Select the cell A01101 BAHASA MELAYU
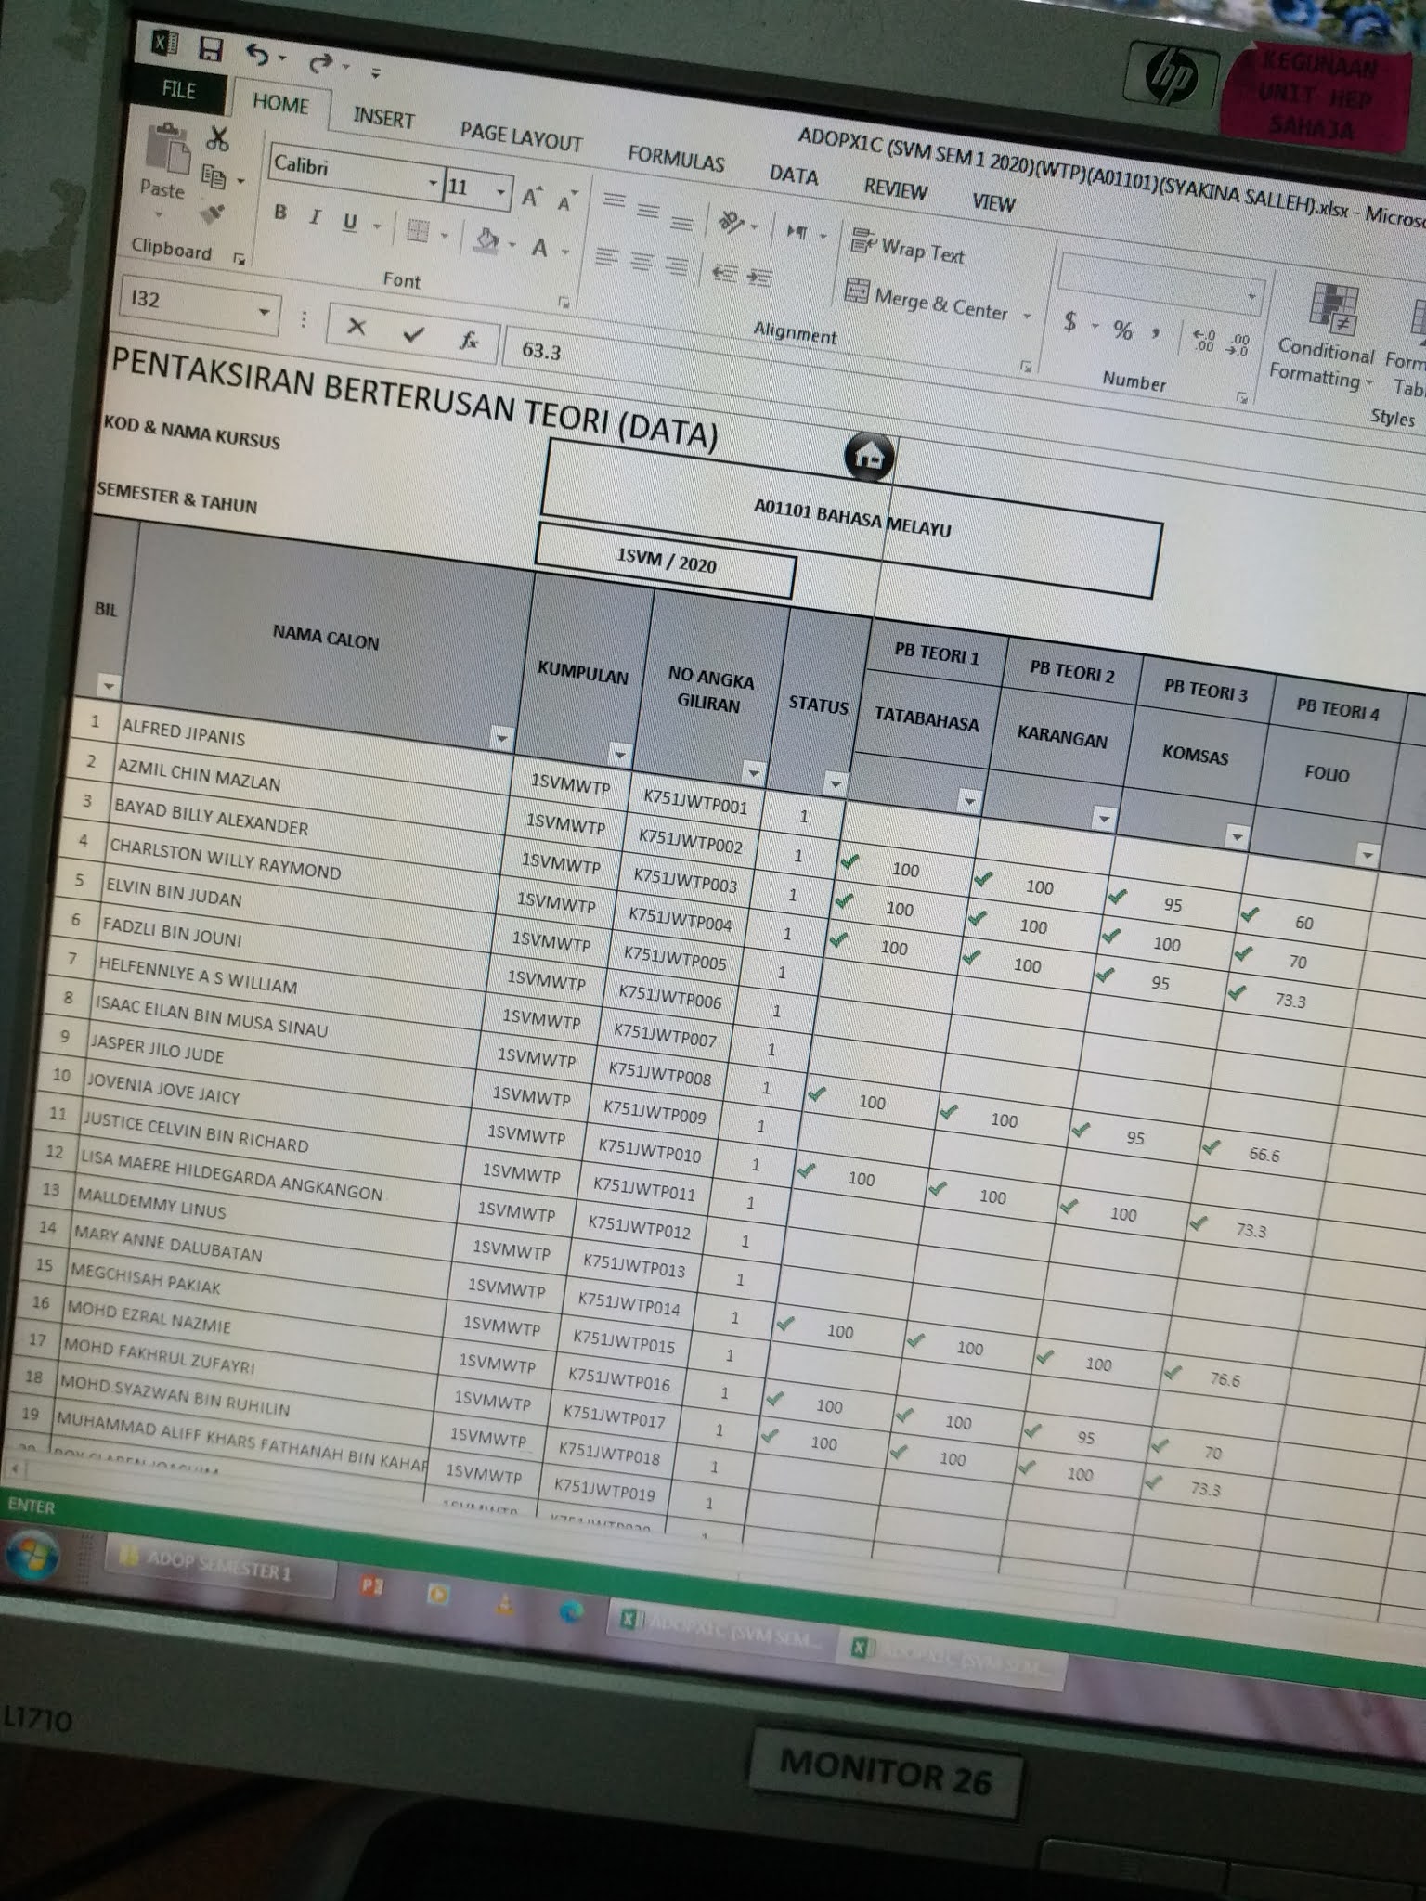Image resolution: width=1426 pixels, height=1901 pixels. pos(851,518)
